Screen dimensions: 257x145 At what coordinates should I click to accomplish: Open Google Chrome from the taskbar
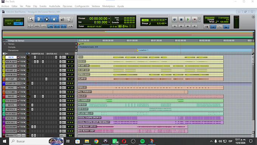point(96,141)
